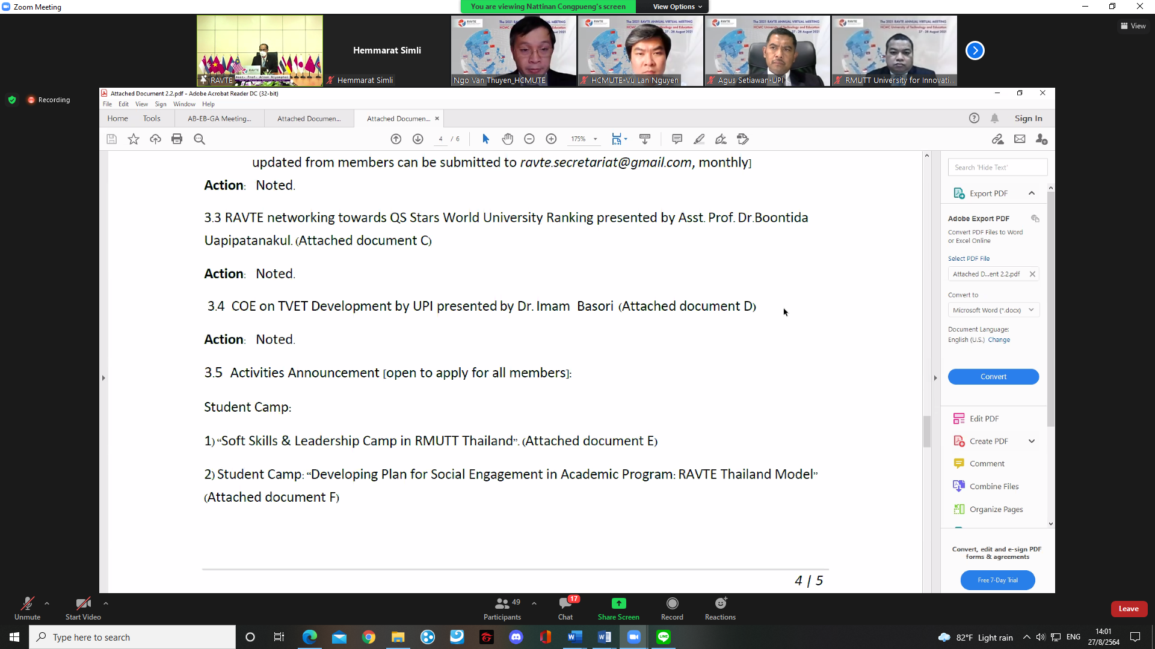Select the hand pan tool
Image resolution: width=1155 pixels, height=649 pixels.
(508, 139)
